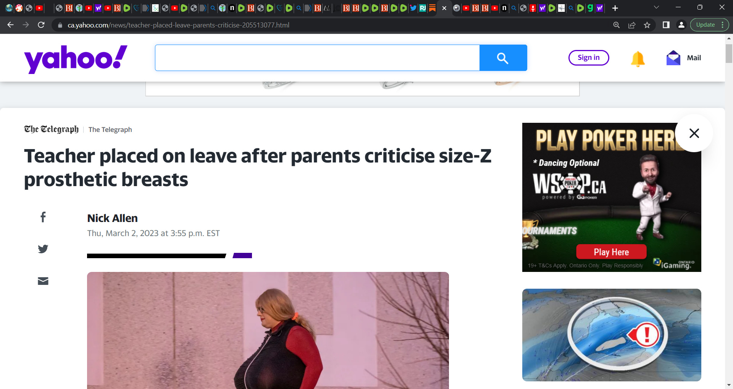Reload the current page
This screenshot has height=389, width=733.
(x=41, y=25)
